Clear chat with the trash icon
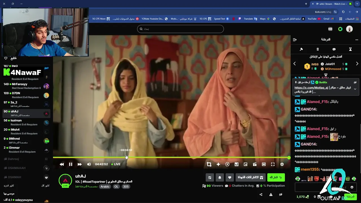The image size is (361, 203). pos(318,49)
